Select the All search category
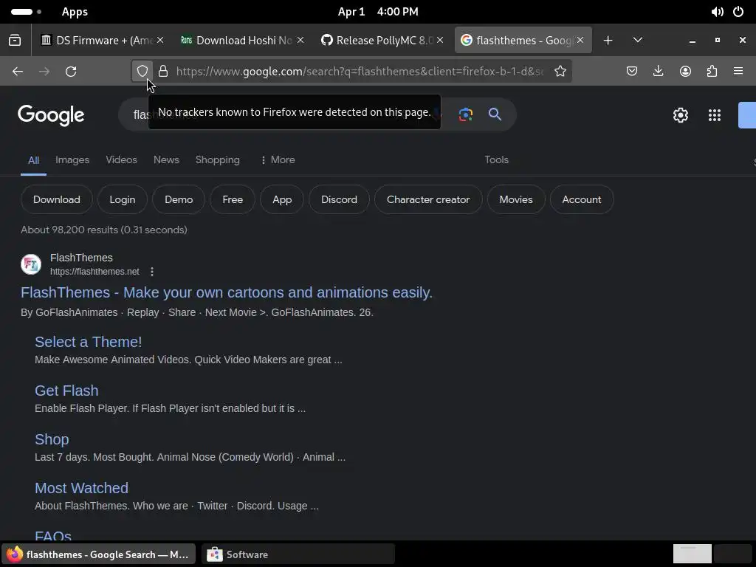 [x=33, y=160]
